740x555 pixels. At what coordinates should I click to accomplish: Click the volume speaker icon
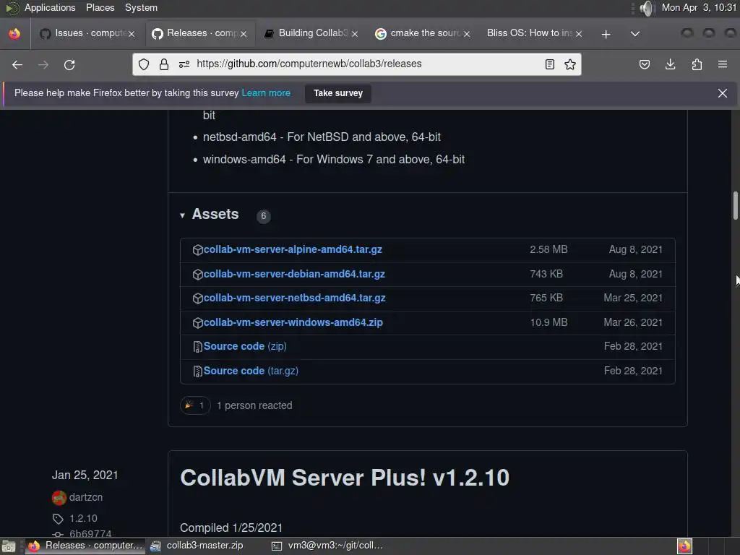click(x=647, y=8)
